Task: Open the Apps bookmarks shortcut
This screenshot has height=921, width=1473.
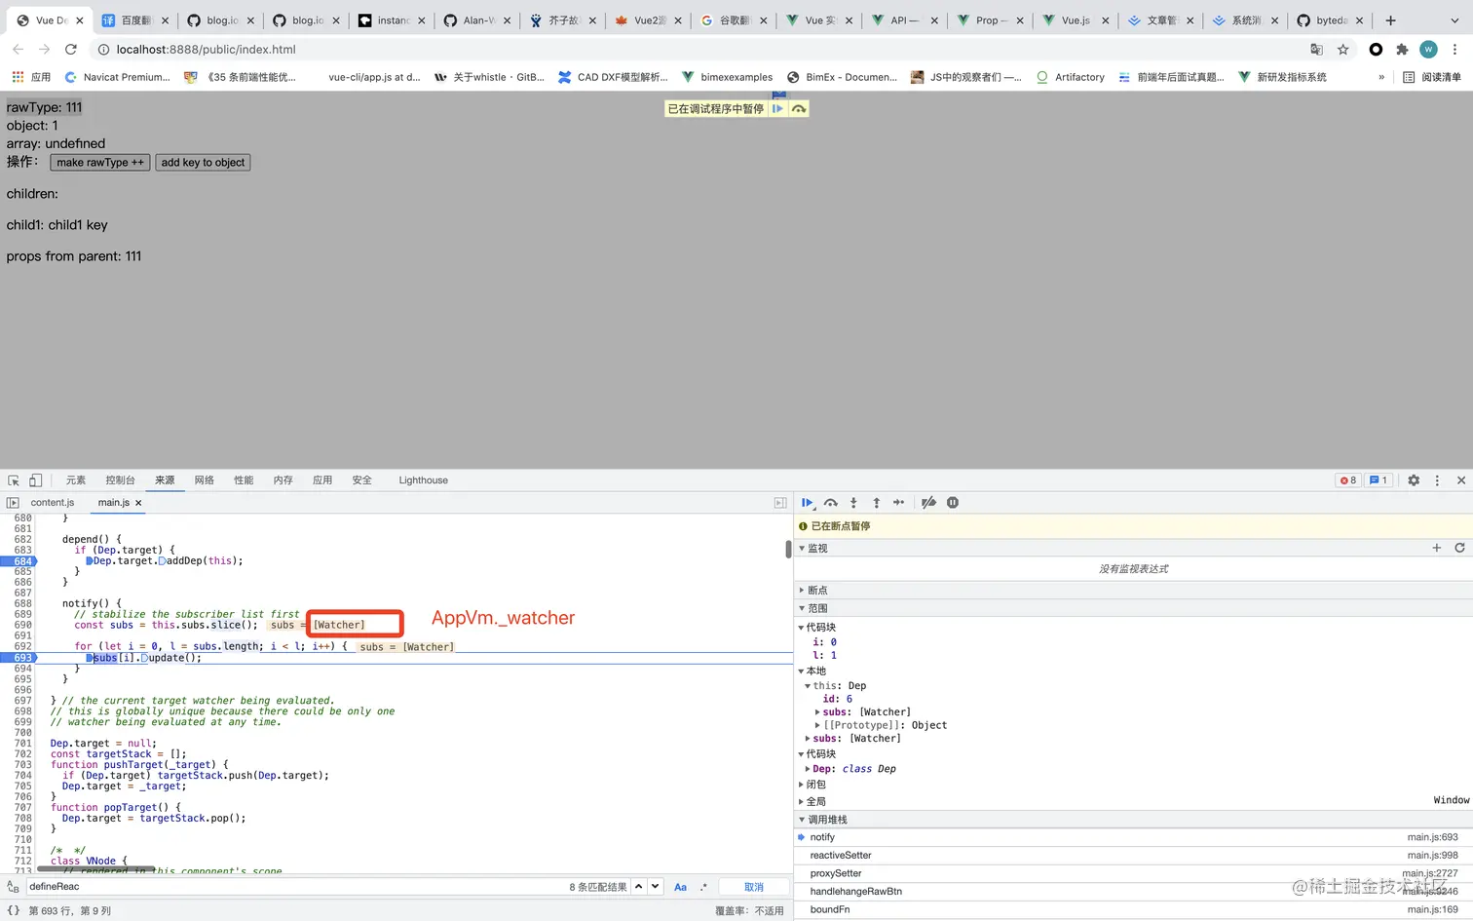Action: (x=31, y=77)
